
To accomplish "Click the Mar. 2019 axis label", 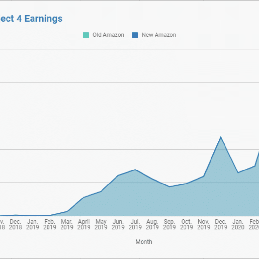I will click(67, 225).
